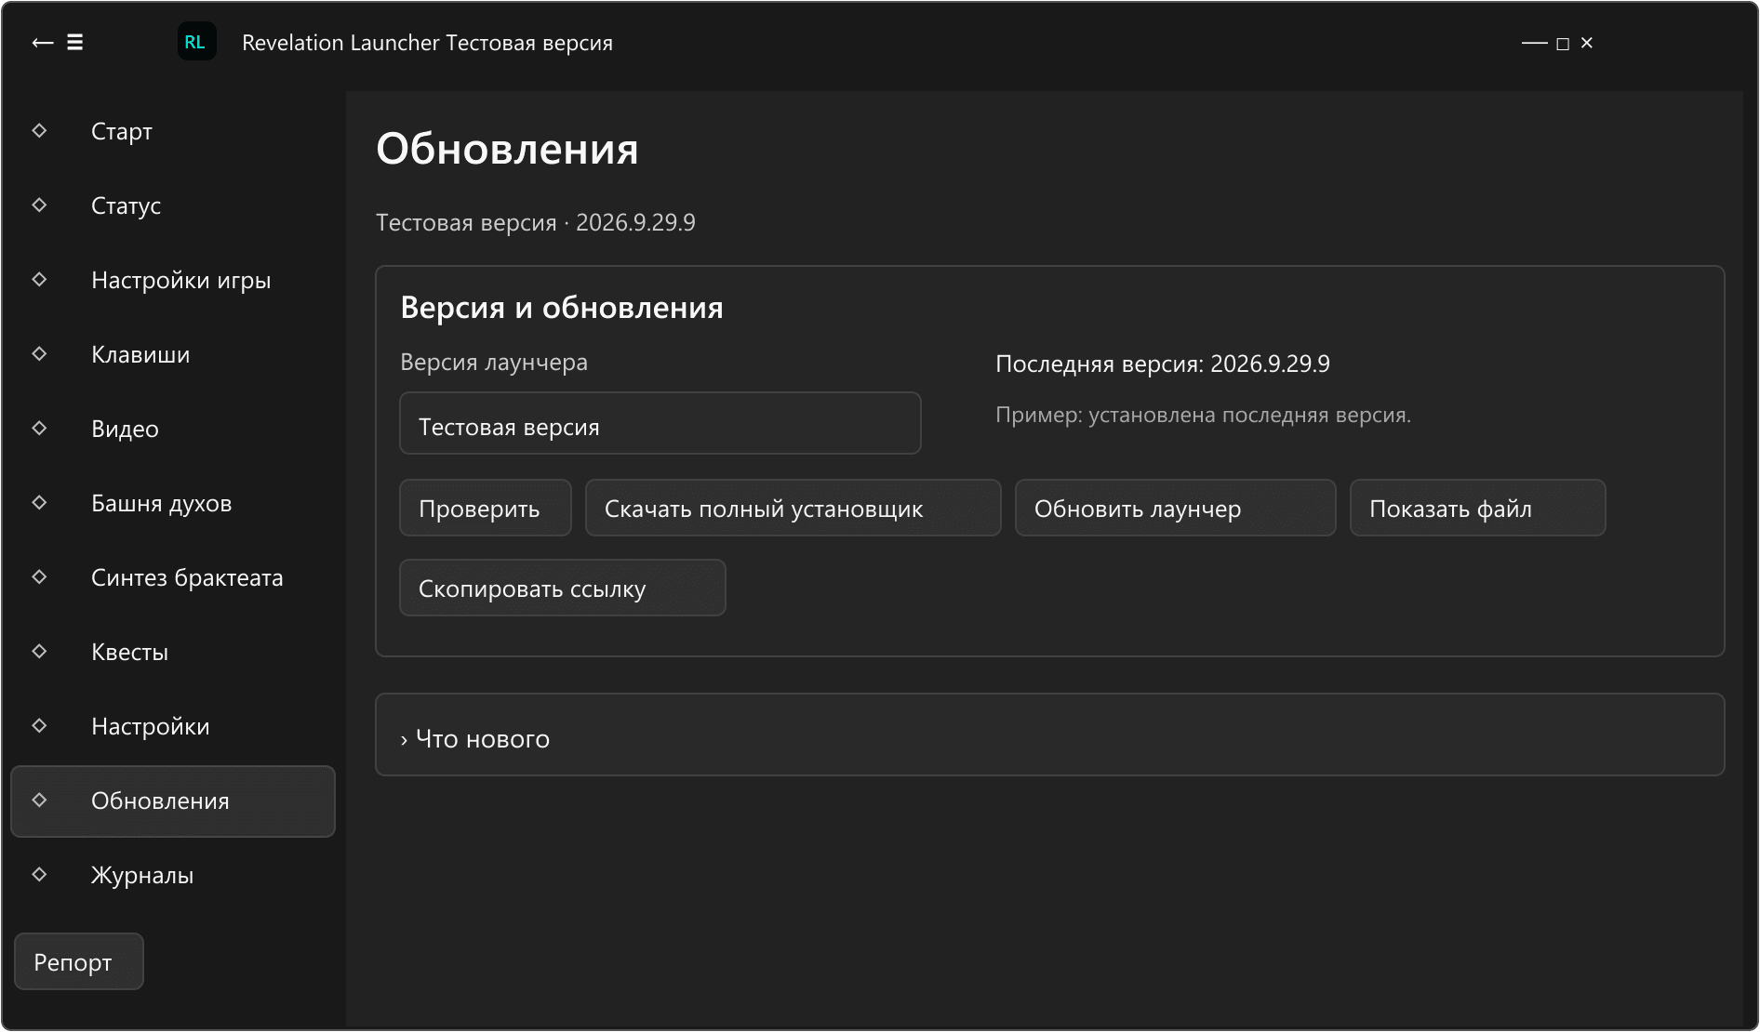Close the Revelation Launcher window

1587,43
